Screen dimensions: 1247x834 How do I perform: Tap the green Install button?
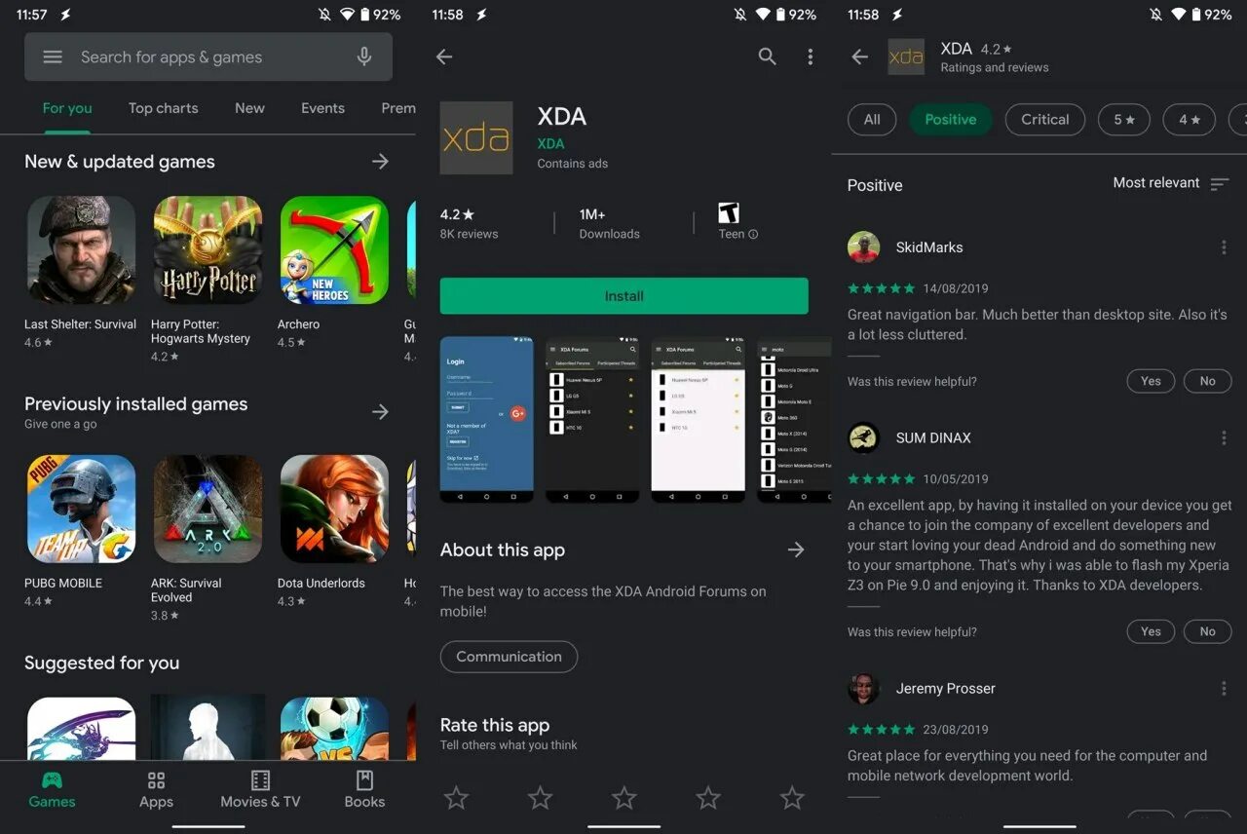(x=624, y=296)
